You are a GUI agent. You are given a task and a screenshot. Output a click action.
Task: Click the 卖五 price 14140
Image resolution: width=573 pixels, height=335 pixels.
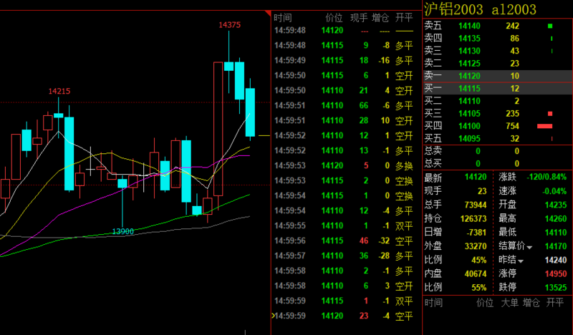pyautogui.click(x=469, y=26)
